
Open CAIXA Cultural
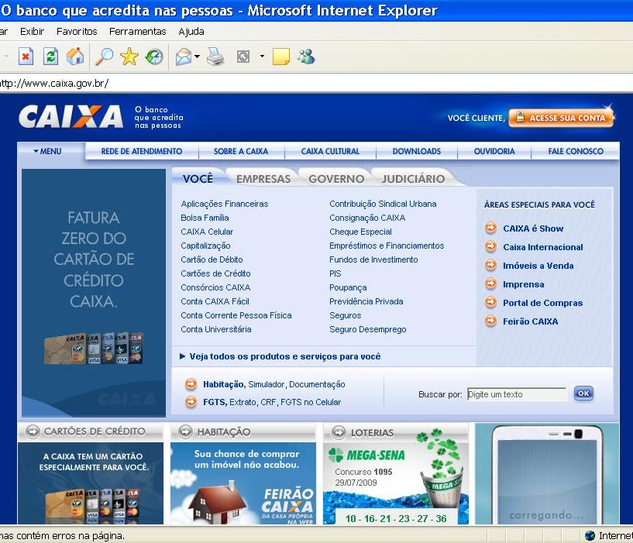[x=330, y=151]
